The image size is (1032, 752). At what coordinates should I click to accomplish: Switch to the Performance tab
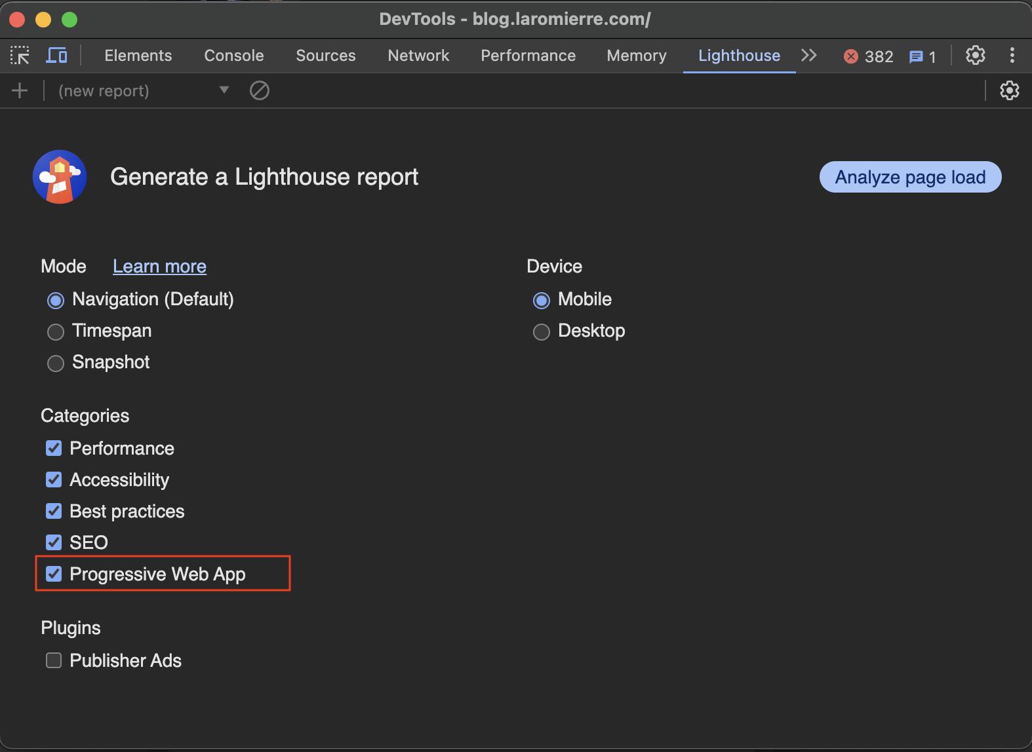(x=528, y=56)
